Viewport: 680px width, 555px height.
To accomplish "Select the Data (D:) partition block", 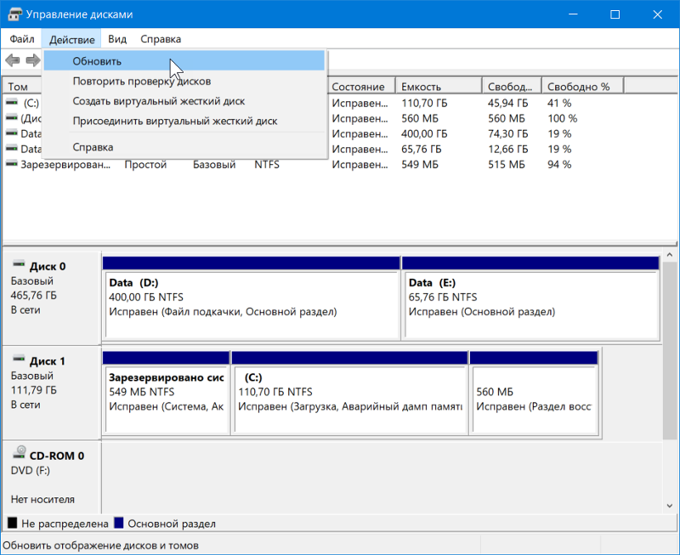I will coord(251,297).
